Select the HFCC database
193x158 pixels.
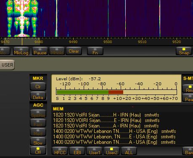60,151
